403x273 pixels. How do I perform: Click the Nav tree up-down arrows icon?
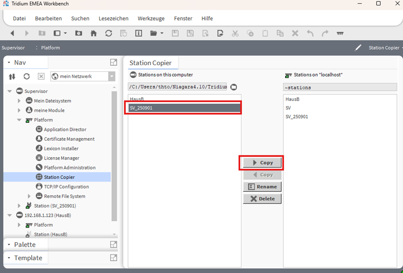tap(12, 77)
